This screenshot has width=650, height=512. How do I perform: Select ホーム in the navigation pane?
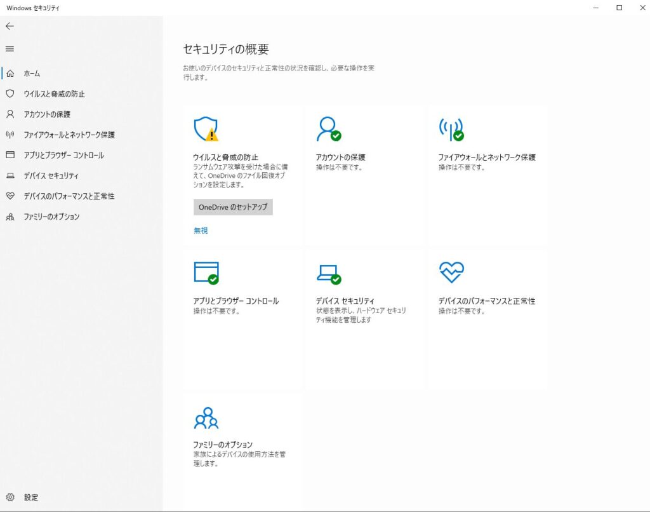pos(32,74)
